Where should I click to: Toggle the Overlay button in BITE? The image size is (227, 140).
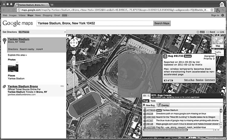(164, 105)
